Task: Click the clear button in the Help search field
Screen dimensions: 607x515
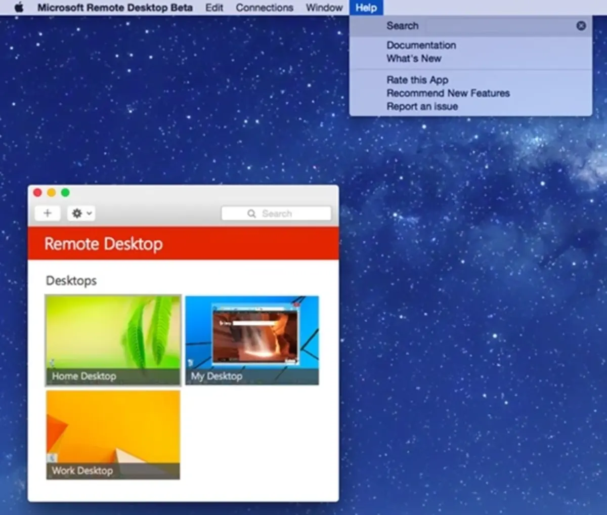Action: pyautogui.click(x=581, y=25)
